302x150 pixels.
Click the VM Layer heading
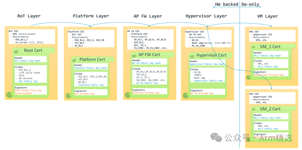[x=267, y=16]
